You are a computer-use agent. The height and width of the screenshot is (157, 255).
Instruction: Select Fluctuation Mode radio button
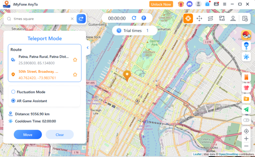pyautogui.click(x=13, y=92)
